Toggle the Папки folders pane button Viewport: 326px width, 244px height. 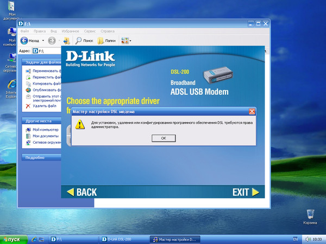point(106,41)
